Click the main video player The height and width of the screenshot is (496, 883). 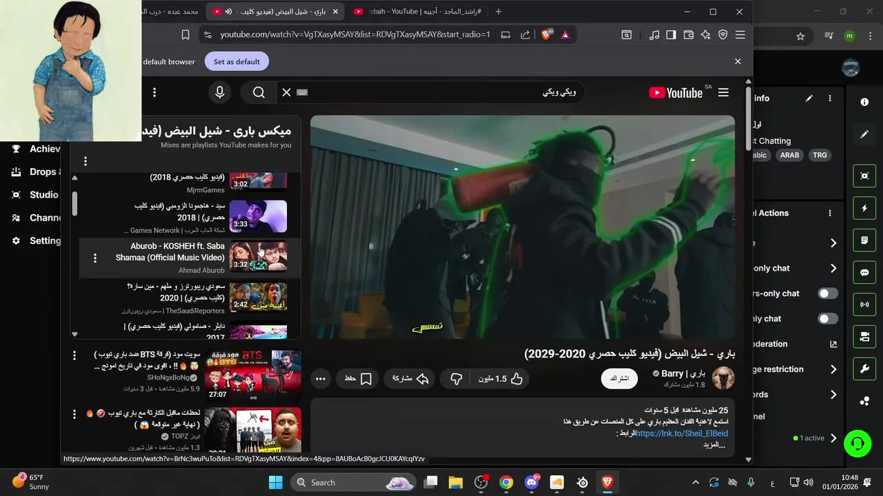pyautogui.click(x=522, y=227)
